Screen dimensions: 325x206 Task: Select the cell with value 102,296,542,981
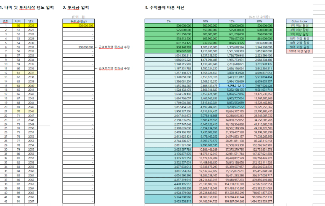point(259,145)
